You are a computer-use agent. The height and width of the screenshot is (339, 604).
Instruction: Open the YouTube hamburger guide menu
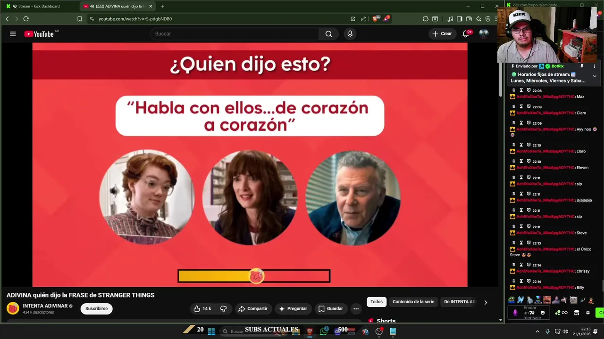[13, 34]
